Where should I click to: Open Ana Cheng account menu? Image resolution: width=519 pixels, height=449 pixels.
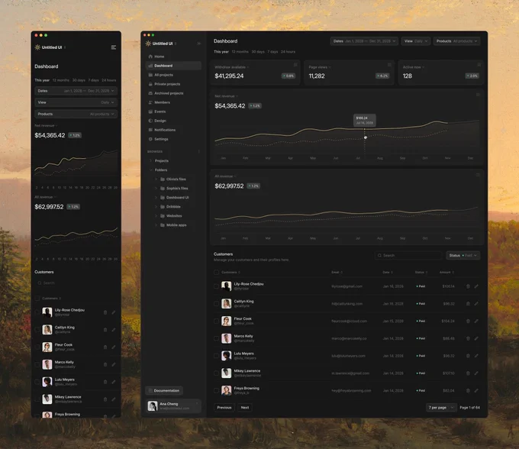tap(173, 406)
